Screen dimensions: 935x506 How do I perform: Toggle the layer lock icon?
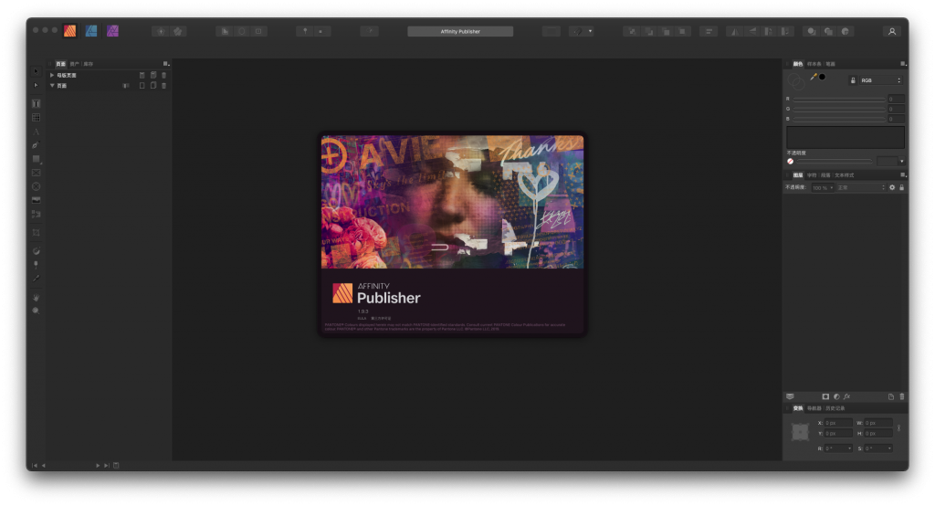(x=901, y=187)
